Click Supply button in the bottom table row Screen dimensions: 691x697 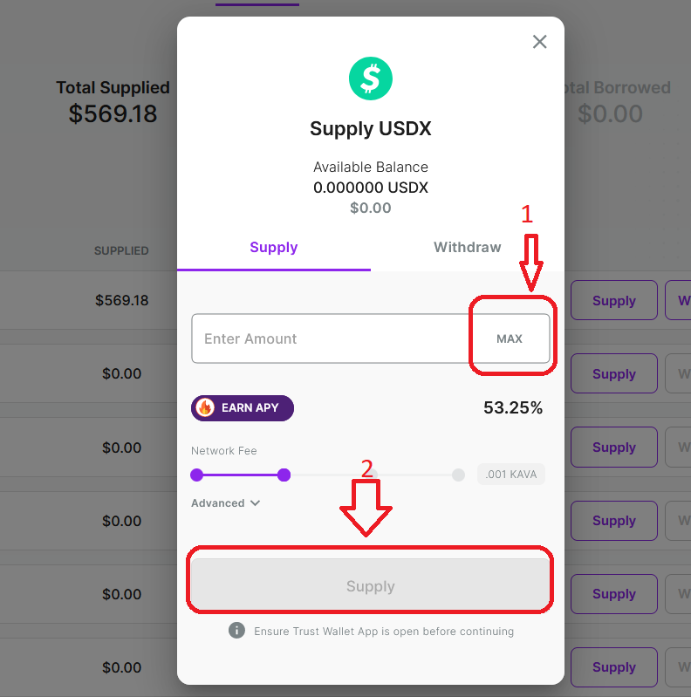pos(614,666)
